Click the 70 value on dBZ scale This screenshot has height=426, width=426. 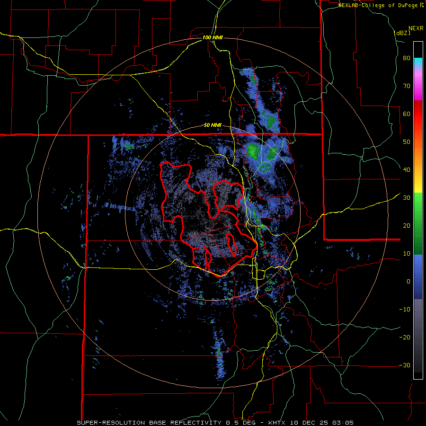pos(407,86)
